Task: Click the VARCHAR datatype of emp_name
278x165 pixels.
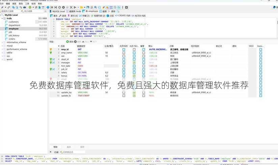Action: click(x=83, y=53)
